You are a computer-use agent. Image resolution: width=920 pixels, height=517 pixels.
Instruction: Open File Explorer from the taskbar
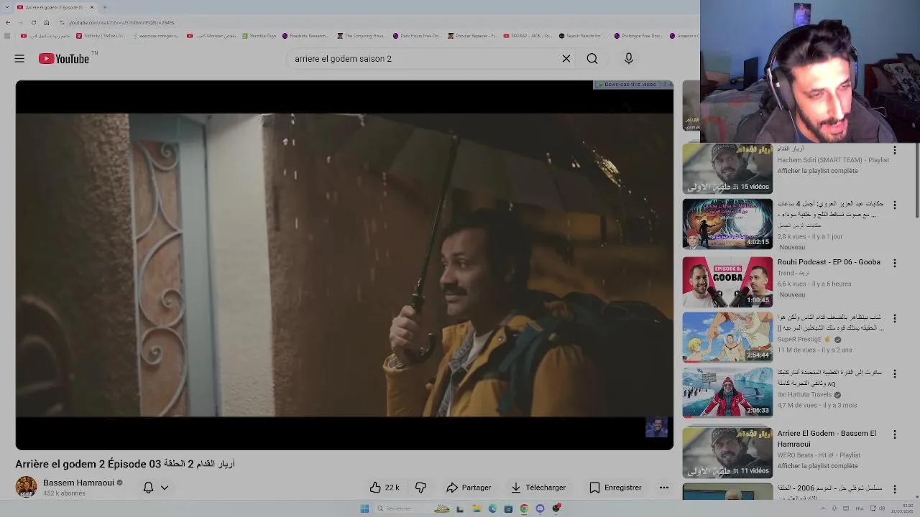tap(477, 509)
